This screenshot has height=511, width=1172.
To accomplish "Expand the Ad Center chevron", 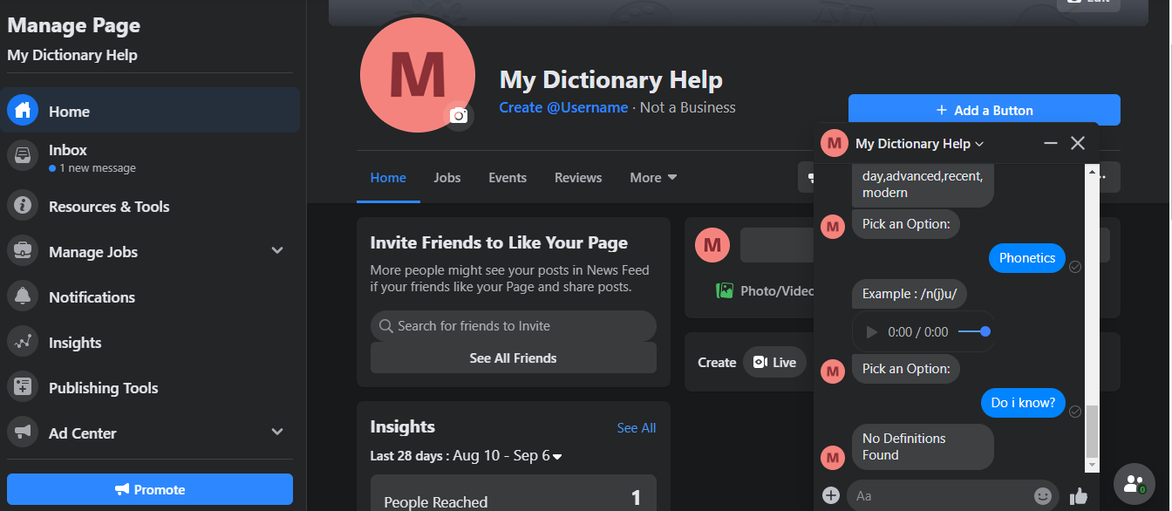I will point(277,433).
